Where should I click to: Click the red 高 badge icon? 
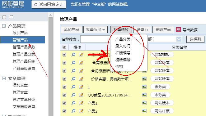(x=178, y=30)
